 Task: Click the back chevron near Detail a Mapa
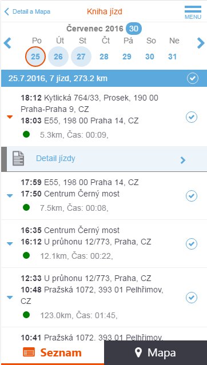pos(7,11)
